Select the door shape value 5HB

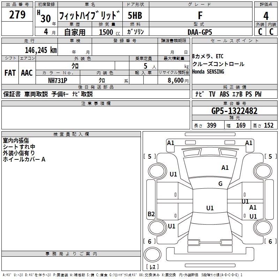coord(135,16)
